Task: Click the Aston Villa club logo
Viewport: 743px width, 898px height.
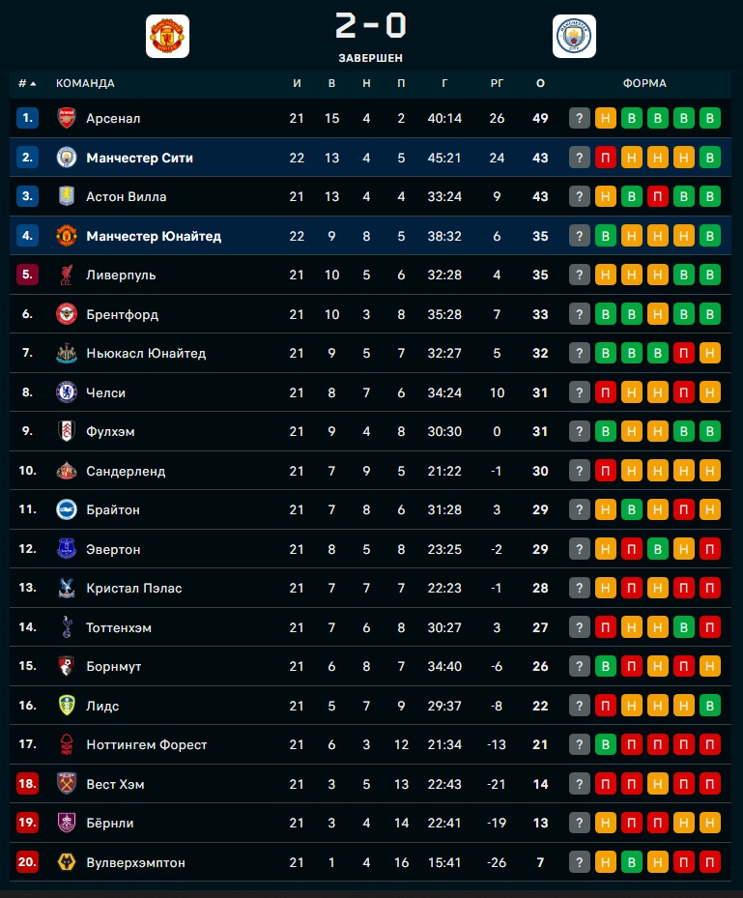Action: click(x=67, y=196)
